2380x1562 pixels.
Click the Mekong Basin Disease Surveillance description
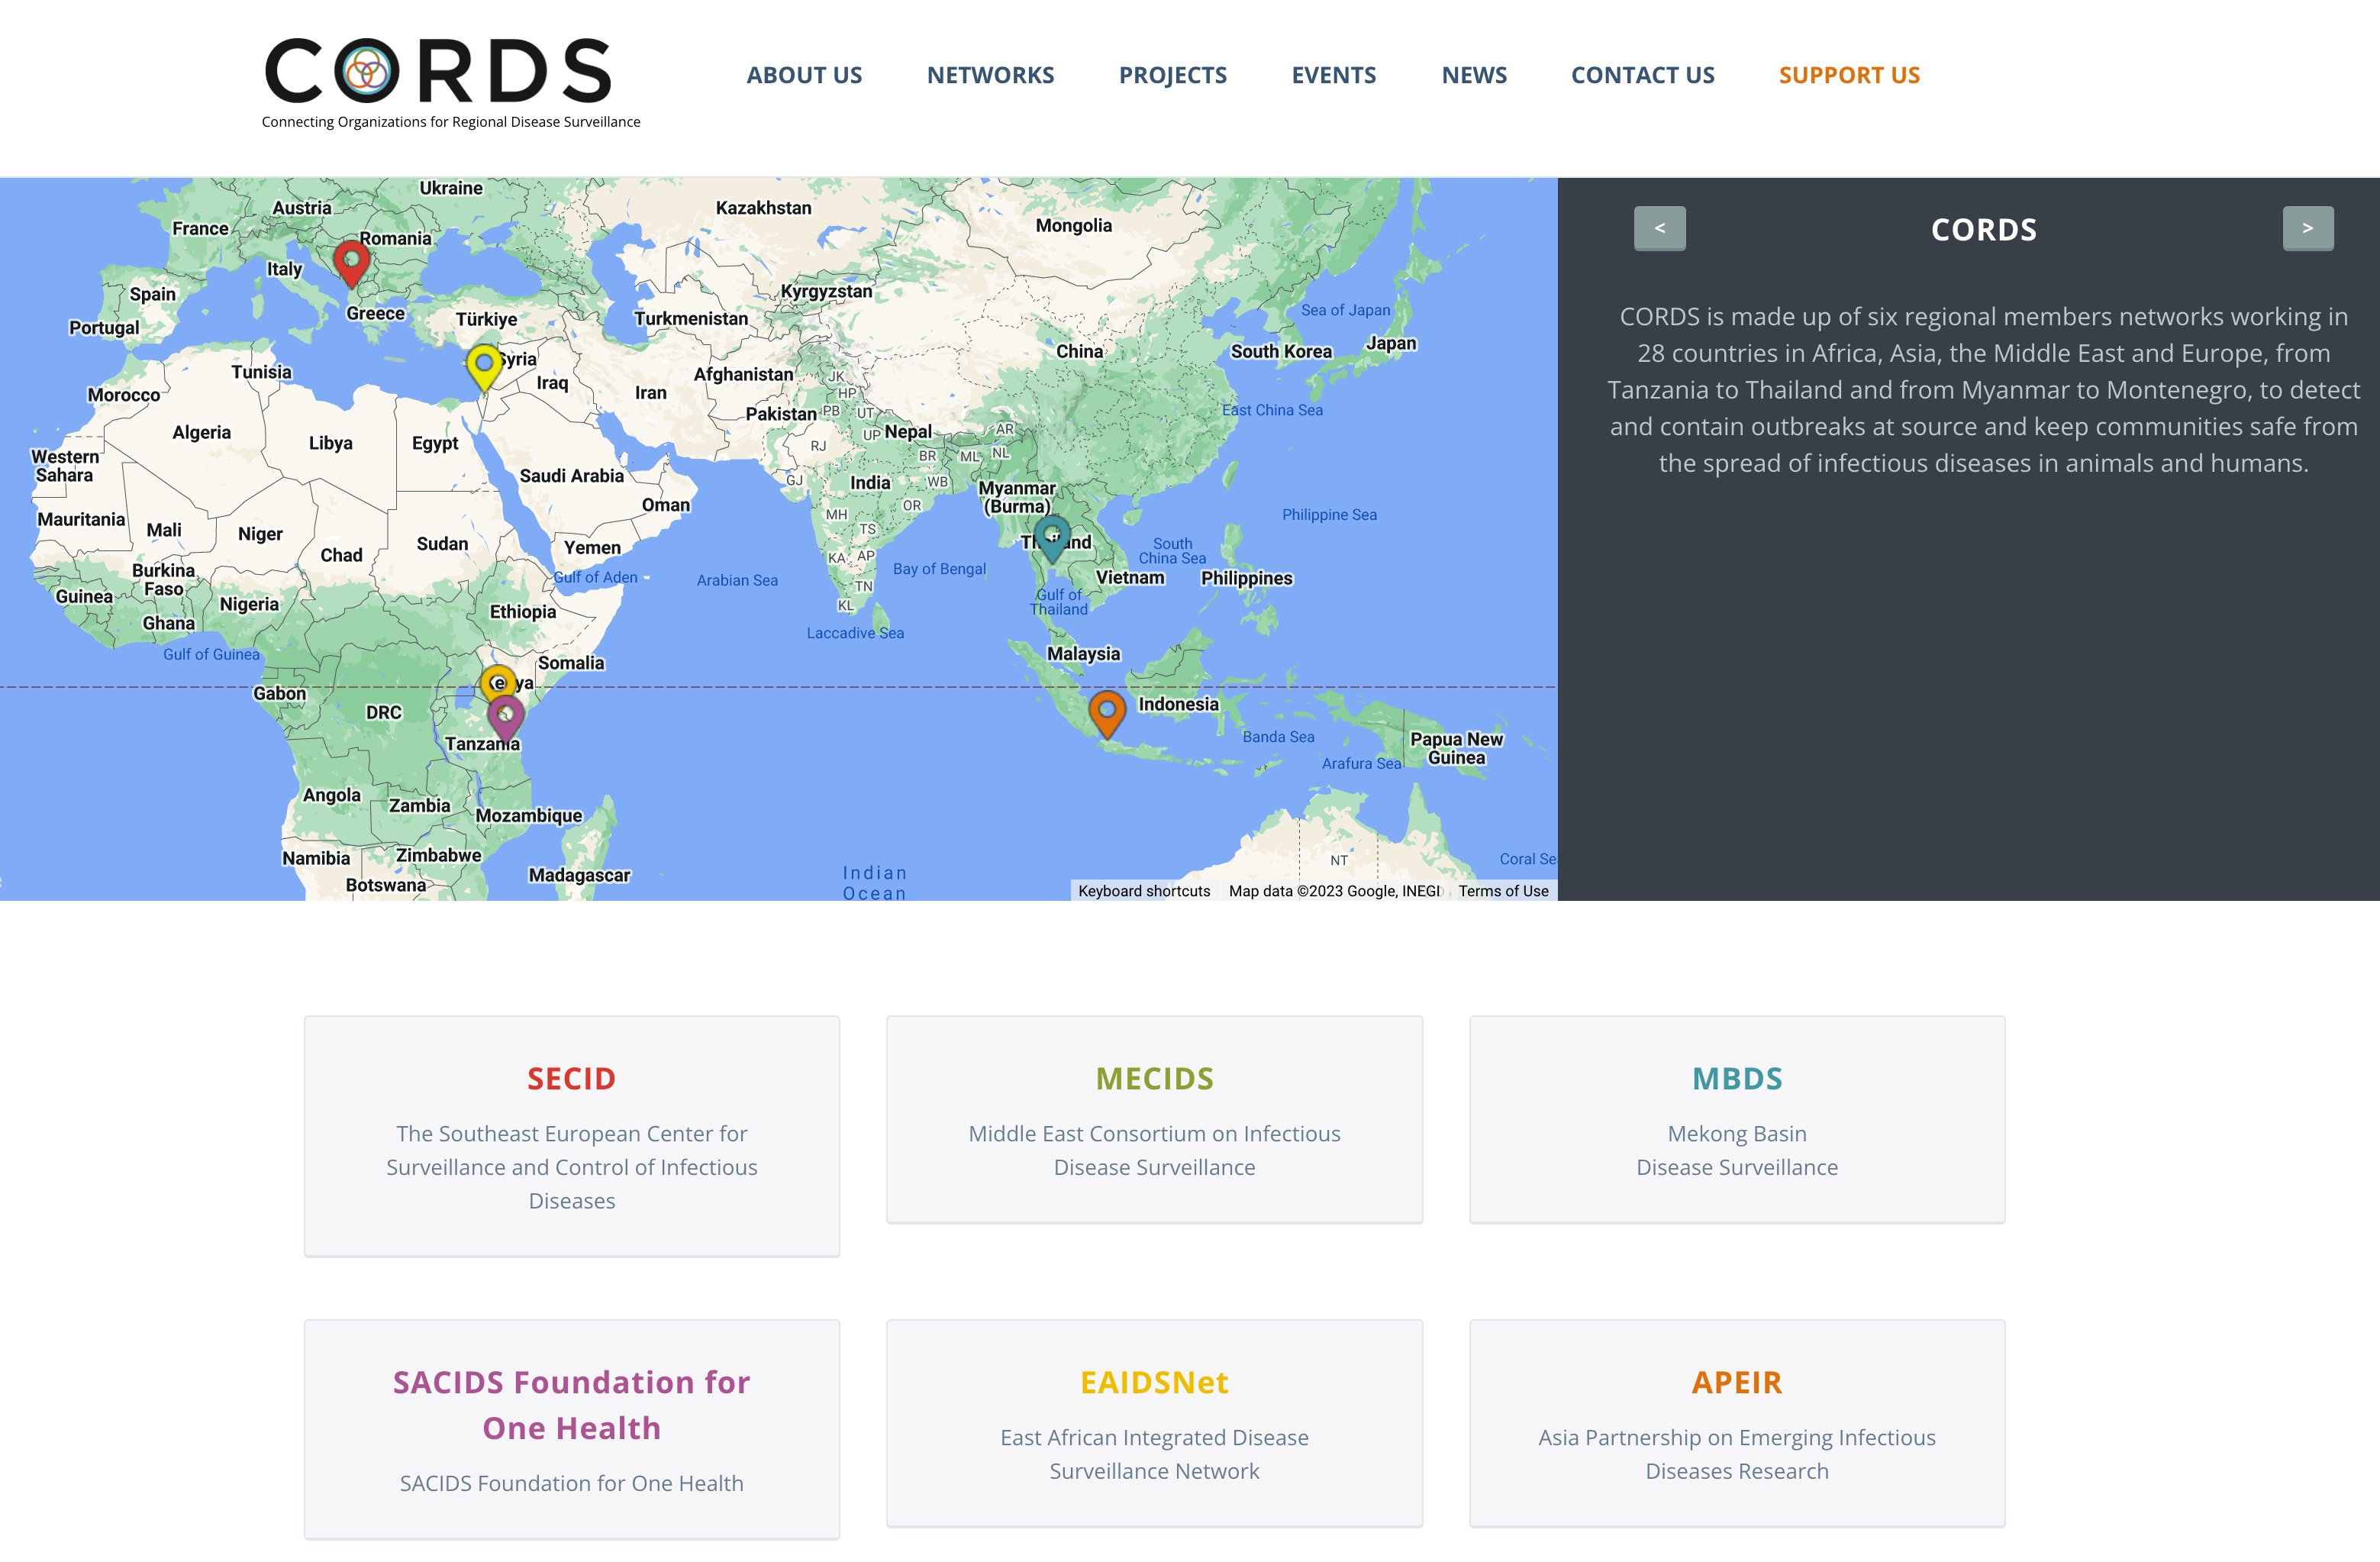tap(1737, 1150)
